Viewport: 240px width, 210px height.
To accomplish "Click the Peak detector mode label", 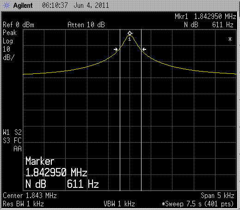I will [10, 33].
